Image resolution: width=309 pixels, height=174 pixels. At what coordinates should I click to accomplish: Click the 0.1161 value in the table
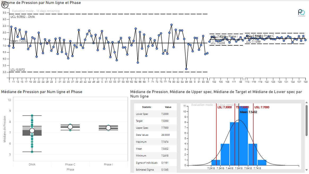tap(165, 163)
